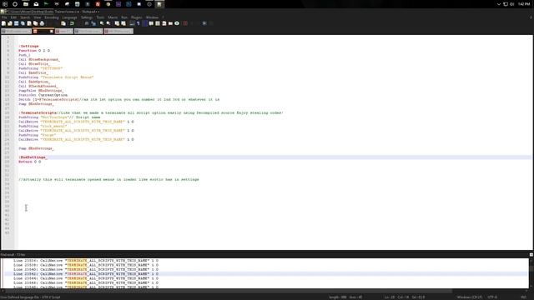Switch to the third document tab

(x=64, y=32)
